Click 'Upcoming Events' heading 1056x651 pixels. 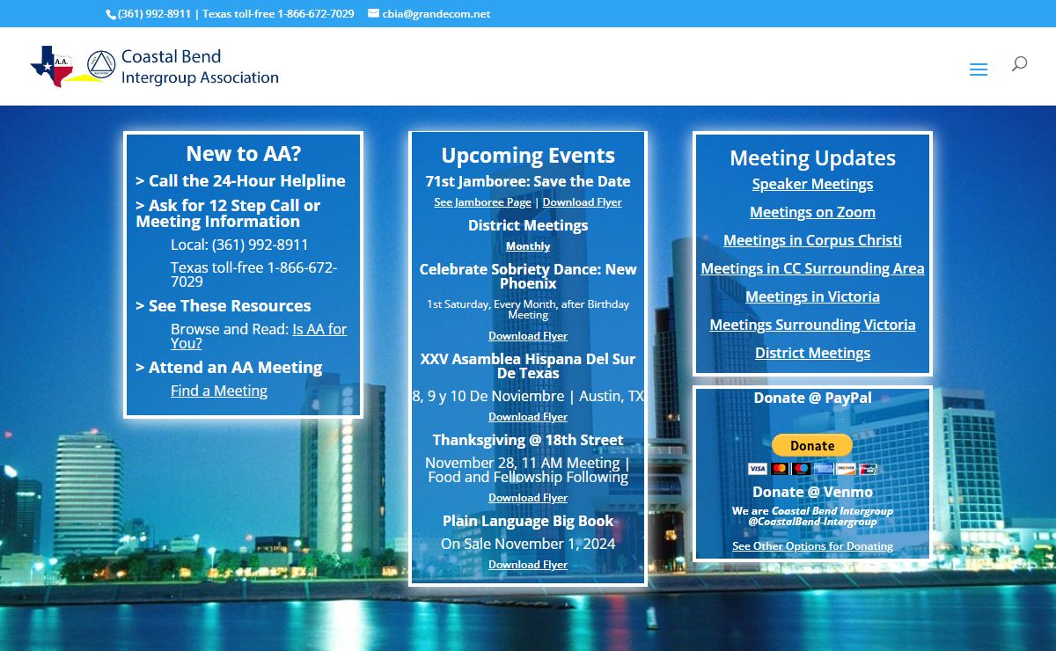[x=528, y=156]
